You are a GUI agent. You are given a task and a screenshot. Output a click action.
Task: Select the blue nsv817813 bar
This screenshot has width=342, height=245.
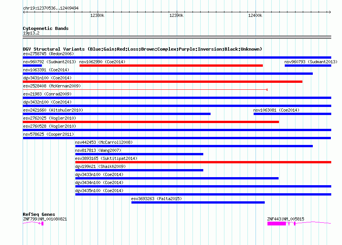pos(139,154)
